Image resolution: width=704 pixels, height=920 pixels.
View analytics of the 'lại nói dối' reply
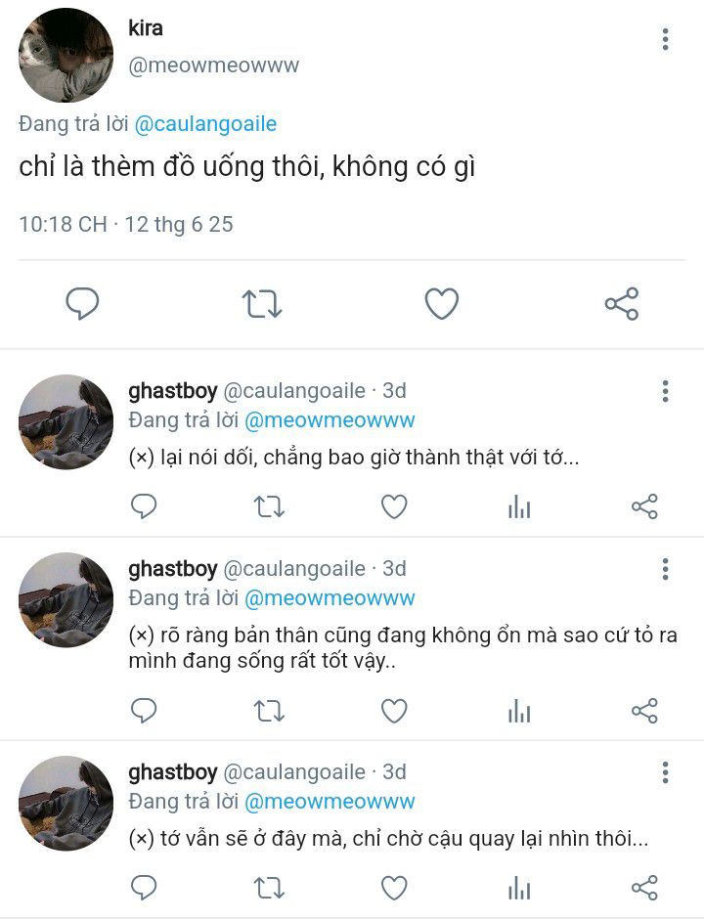519,506
